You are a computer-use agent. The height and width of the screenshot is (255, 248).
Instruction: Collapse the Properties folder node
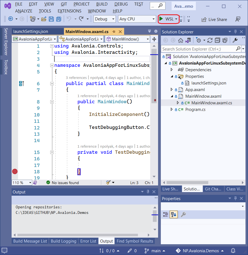coord(172,76)
